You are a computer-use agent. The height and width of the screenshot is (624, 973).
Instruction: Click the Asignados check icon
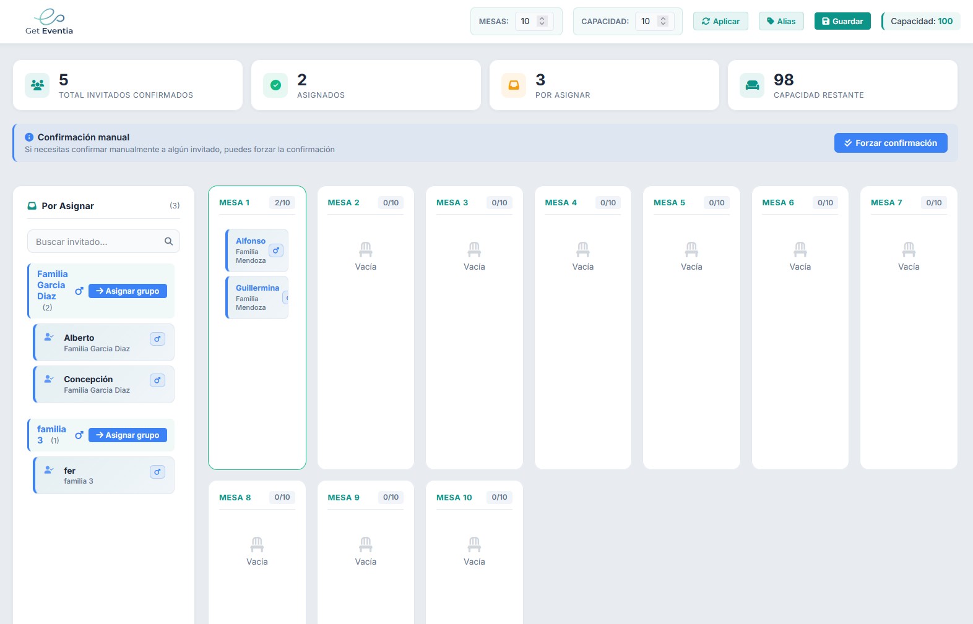click(275, 85)
